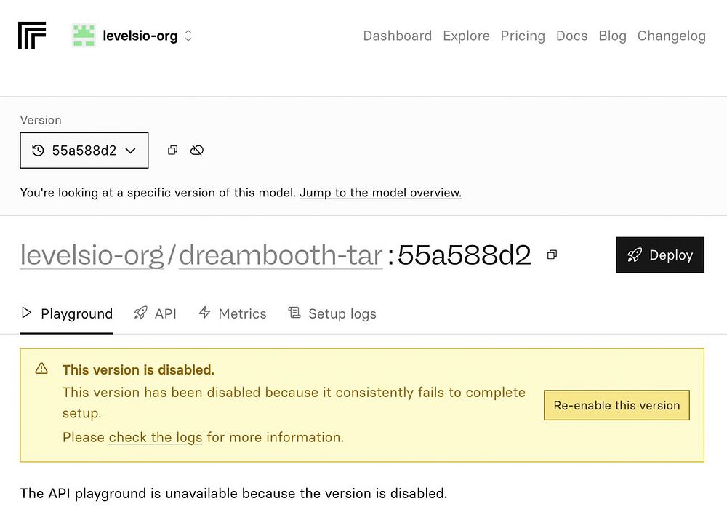Click the 'This version is disabled.' heading
The height and width of the screenshot is (528, 727).
click(138, 369)
